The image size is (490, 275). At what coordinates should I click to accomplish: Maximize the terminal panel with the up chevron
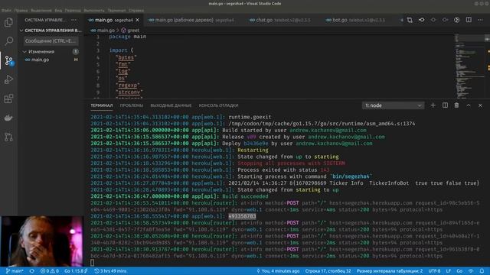pyautogui.click(x=469, y=105)
